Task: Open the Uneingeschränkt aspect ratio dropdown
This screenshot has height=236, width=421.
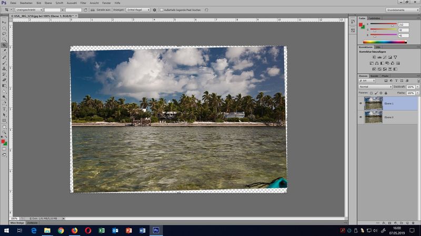Action: pos(29,10)
